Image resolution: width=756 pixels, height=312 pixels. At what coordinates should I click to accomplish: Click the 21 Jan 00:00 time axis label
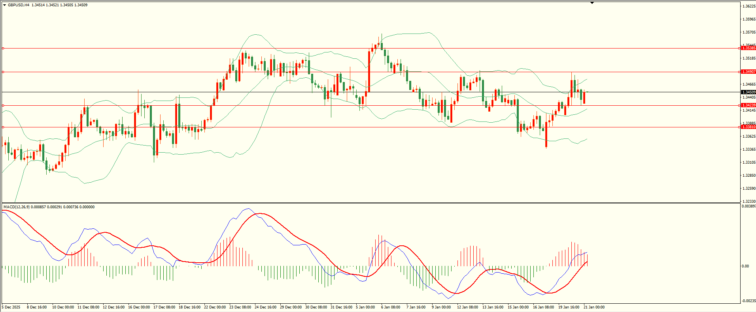(594, 307)
